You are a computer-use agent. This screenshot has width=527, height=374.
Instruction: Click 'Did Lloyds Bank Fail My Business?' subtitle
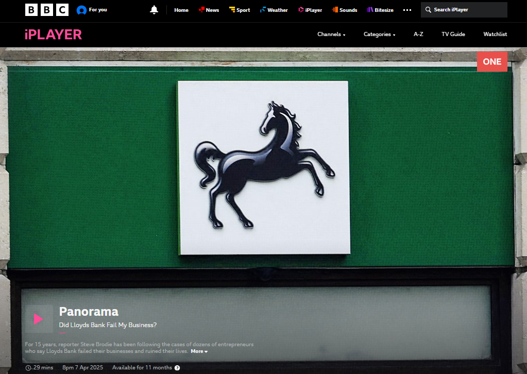[108, 325]
